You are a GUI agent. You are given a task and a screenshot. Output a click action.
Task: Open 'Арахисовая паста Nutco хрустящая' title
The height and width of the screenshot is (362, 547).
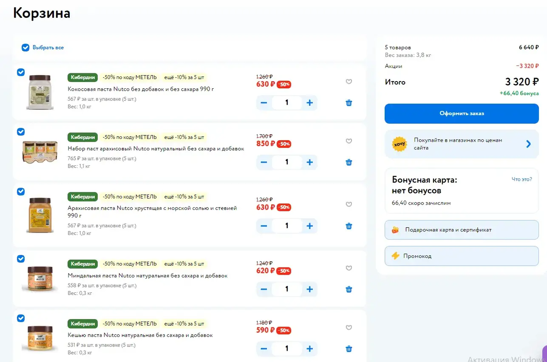[152, 212]
